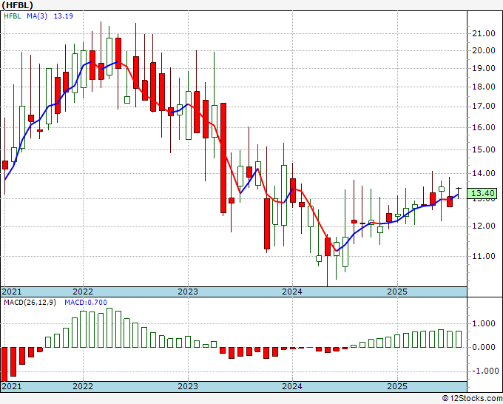Click the 17.00 price axis label
The image size is (503, 404).
pyautogui.click(x=484, y=107)
